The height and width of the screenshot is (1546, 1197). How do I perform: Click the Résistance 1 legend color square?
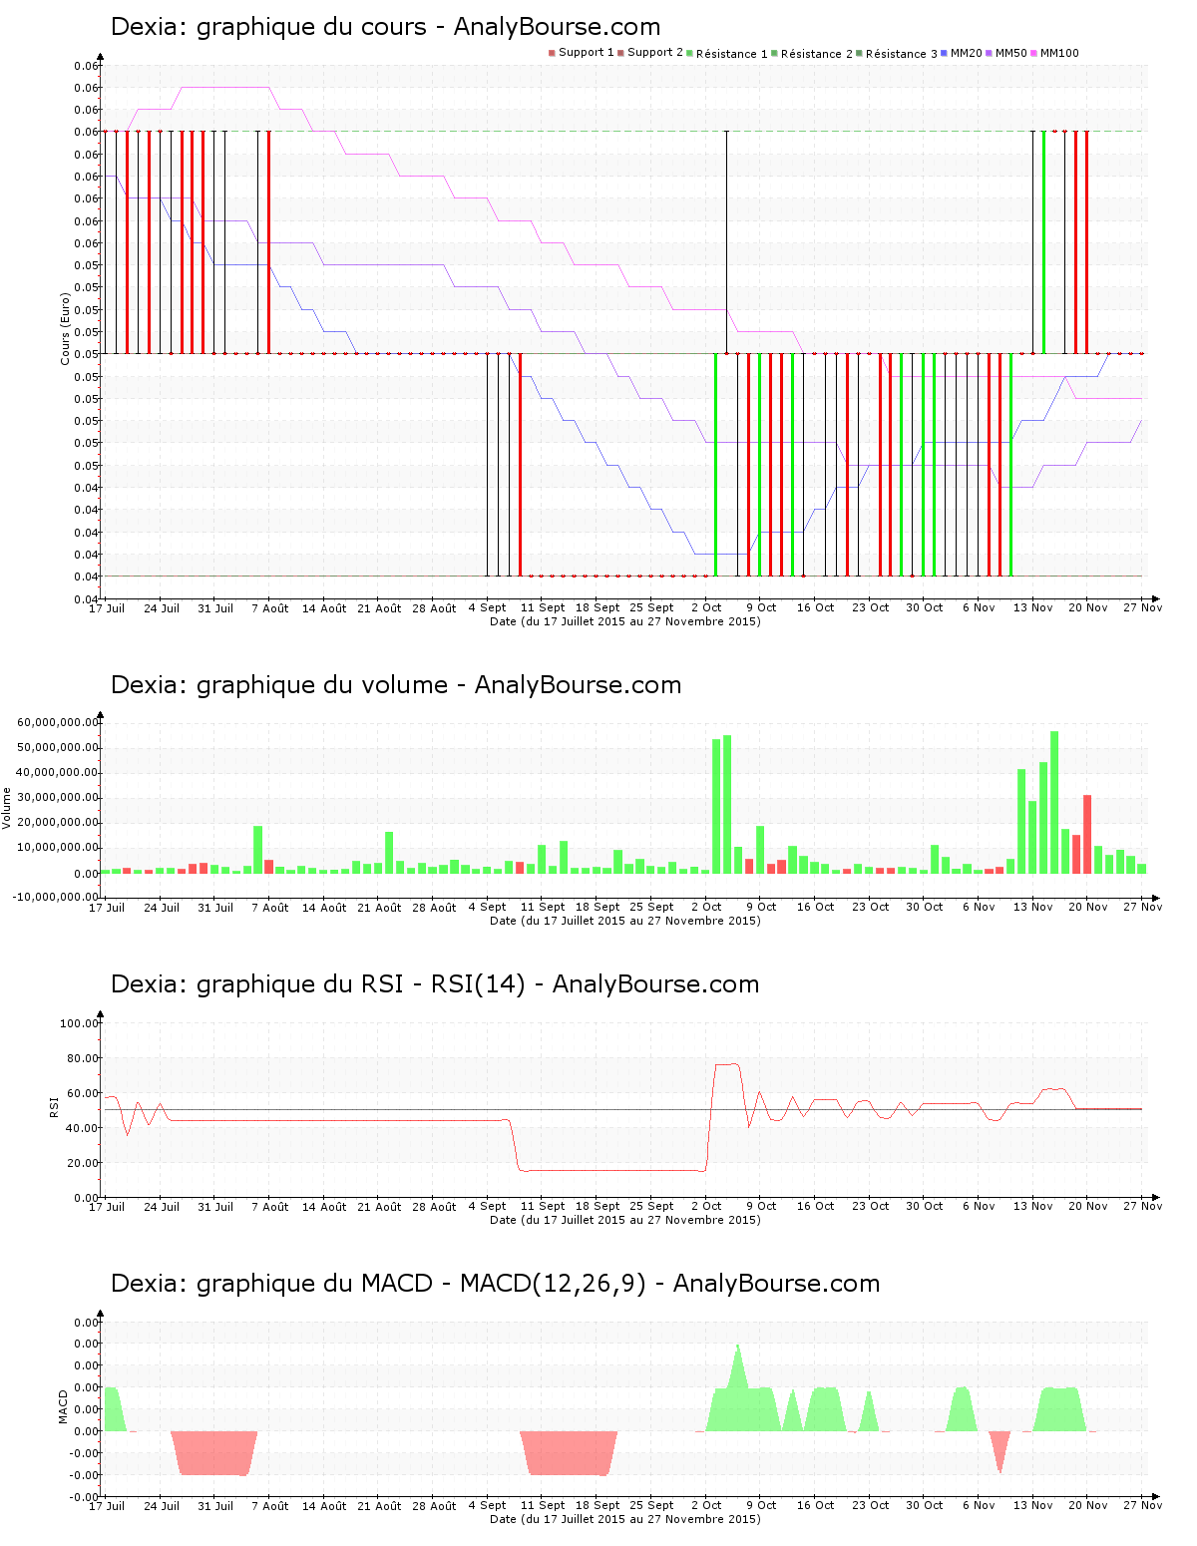pyautogui.click(x=689, y=53)
